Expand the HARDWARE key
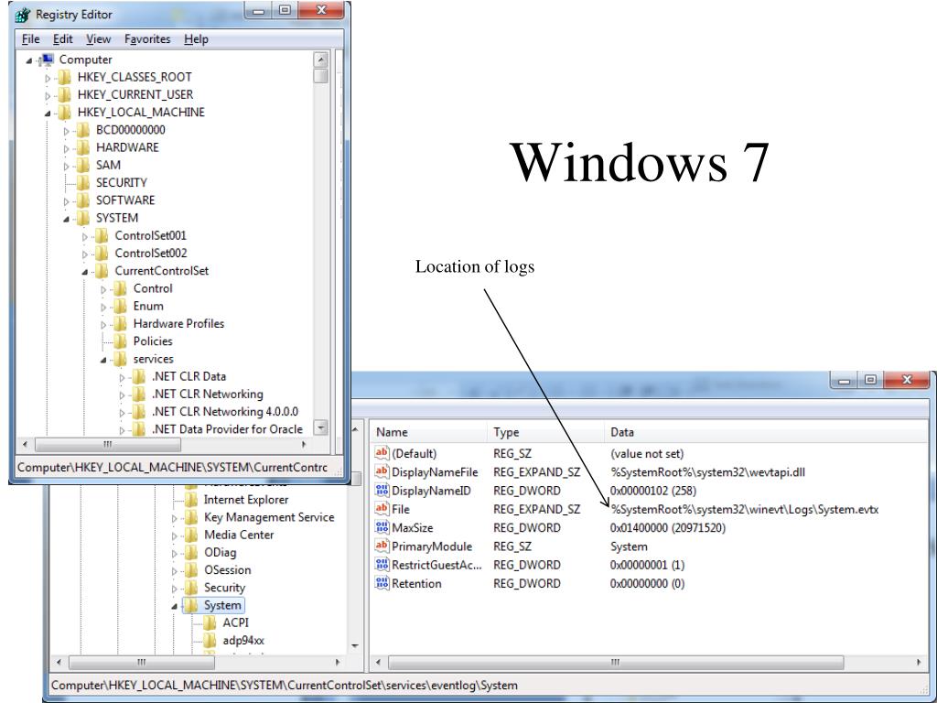Image resolution: width=937 pixels, height=703 pixels. point(66,148)
